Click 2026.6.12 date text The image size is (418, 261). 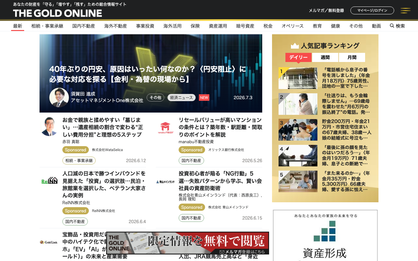pos(136,161)
